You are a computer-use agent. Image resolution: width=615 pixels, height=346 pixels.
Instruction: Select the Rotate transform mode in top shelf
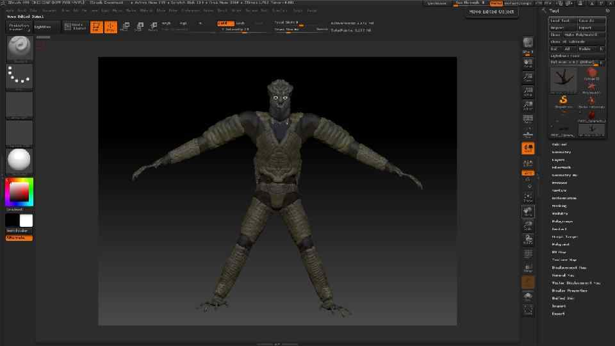click(152, 27)
